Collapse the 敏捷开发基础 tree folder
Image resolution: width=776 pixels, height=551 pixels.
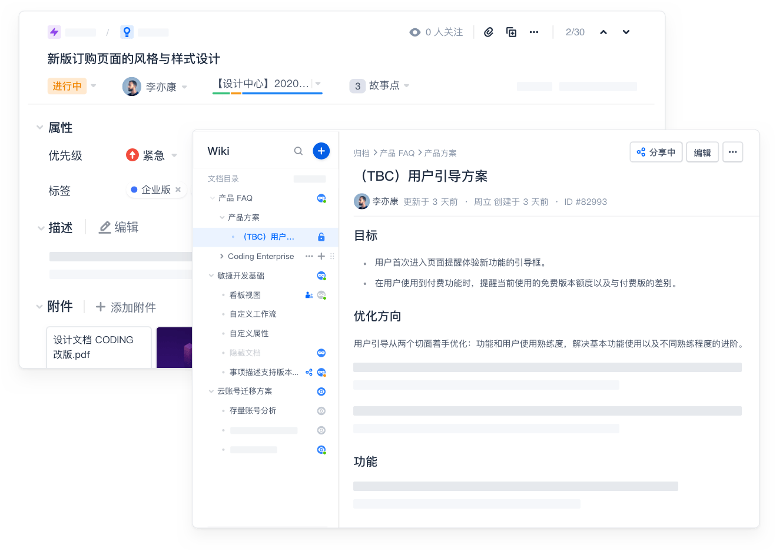(x=211, y=275)
